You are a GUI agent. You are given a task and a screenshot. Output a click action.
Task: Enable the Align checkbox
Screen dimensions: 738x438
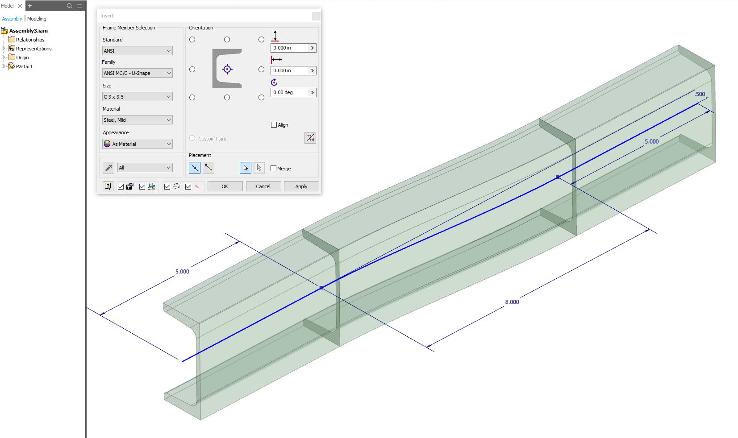(x=274, y=124)
